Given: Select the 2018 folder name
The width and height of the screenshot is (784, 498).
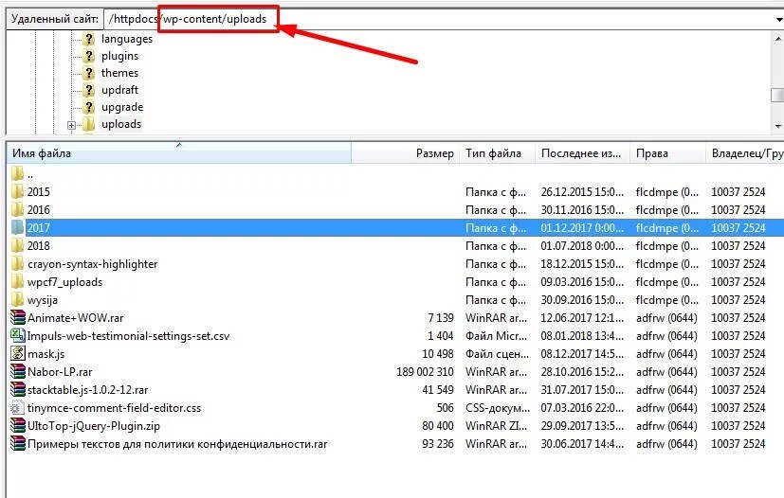Looking at the screenshot, I should coord(39,246).
